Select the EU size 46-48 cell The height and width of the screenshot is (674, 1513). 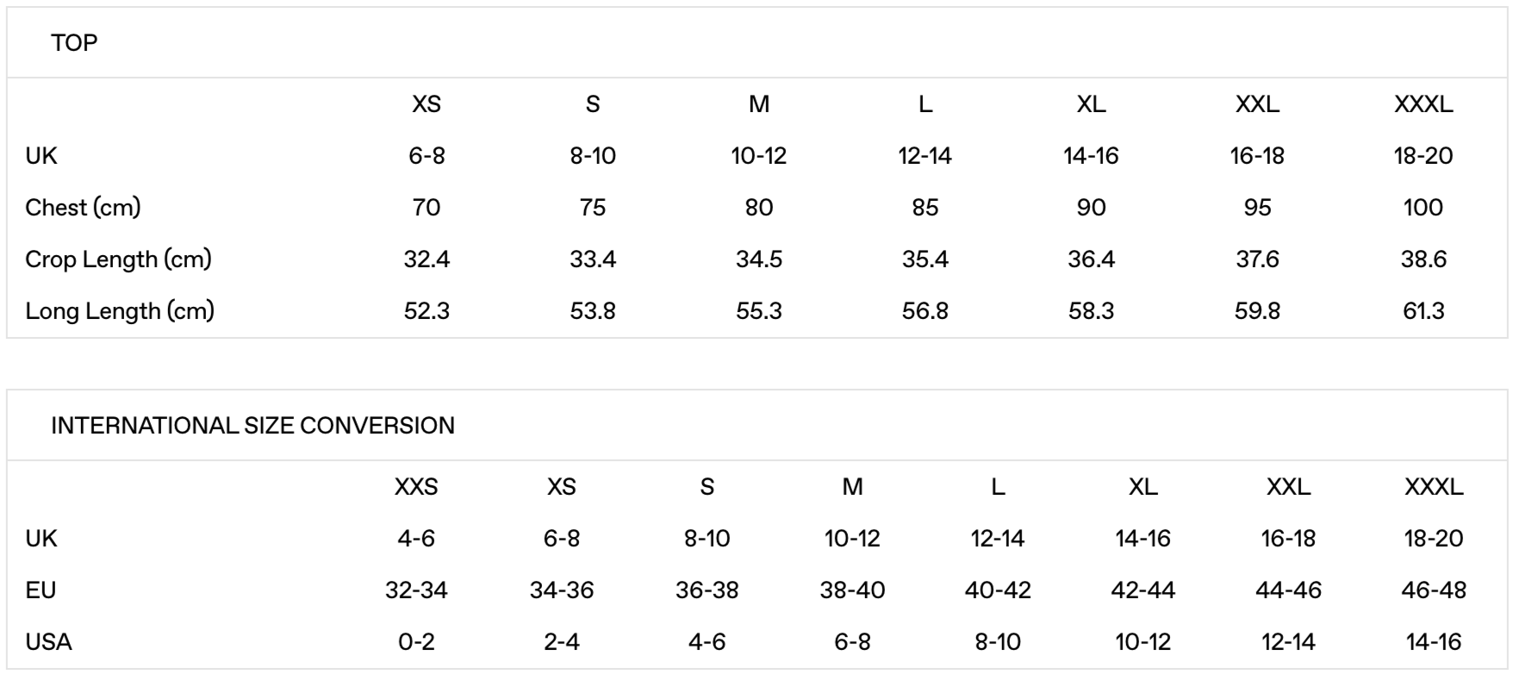1434,590
